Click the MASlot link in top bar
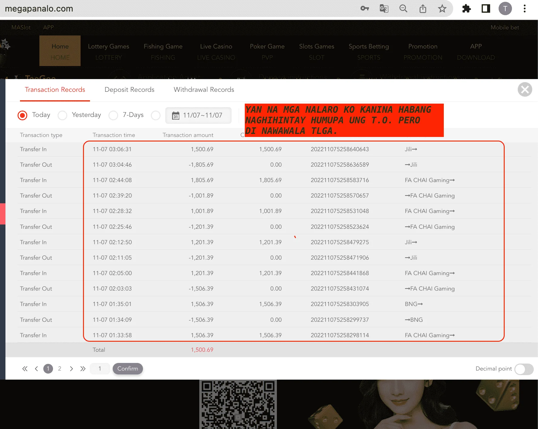Image resolution: width=538 pixels, height=429 pixels. [21, 28]
